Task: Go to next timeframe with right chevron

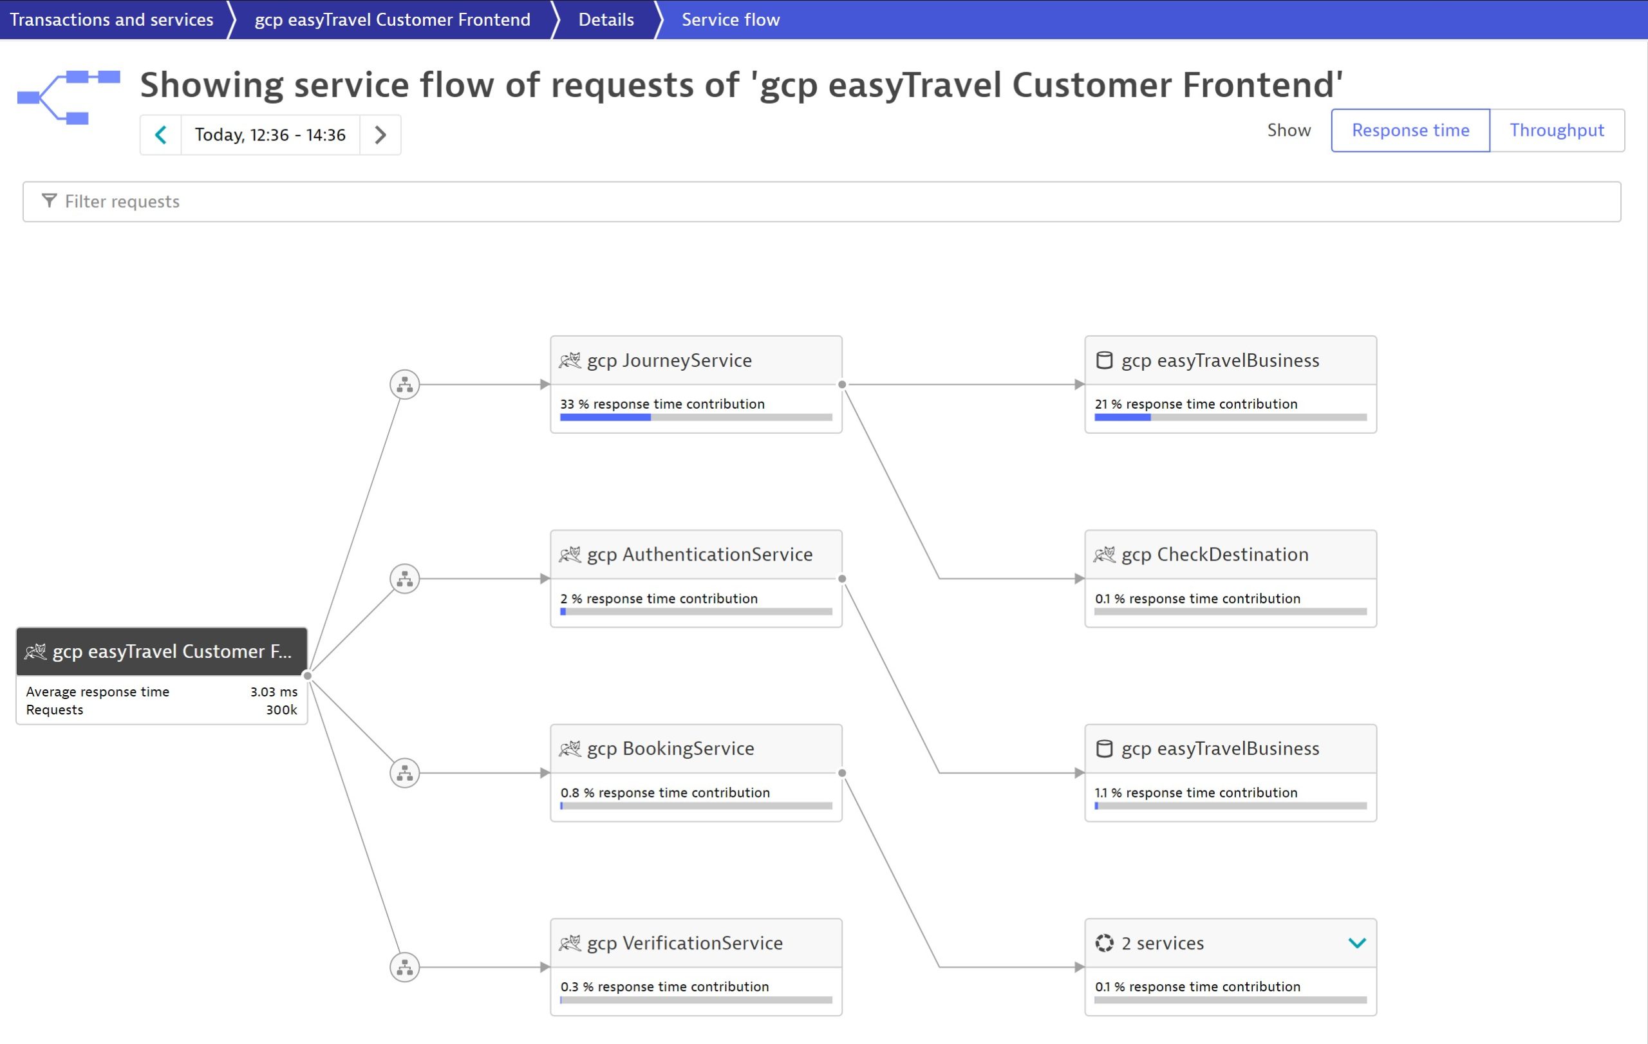Action: point(380,135)
